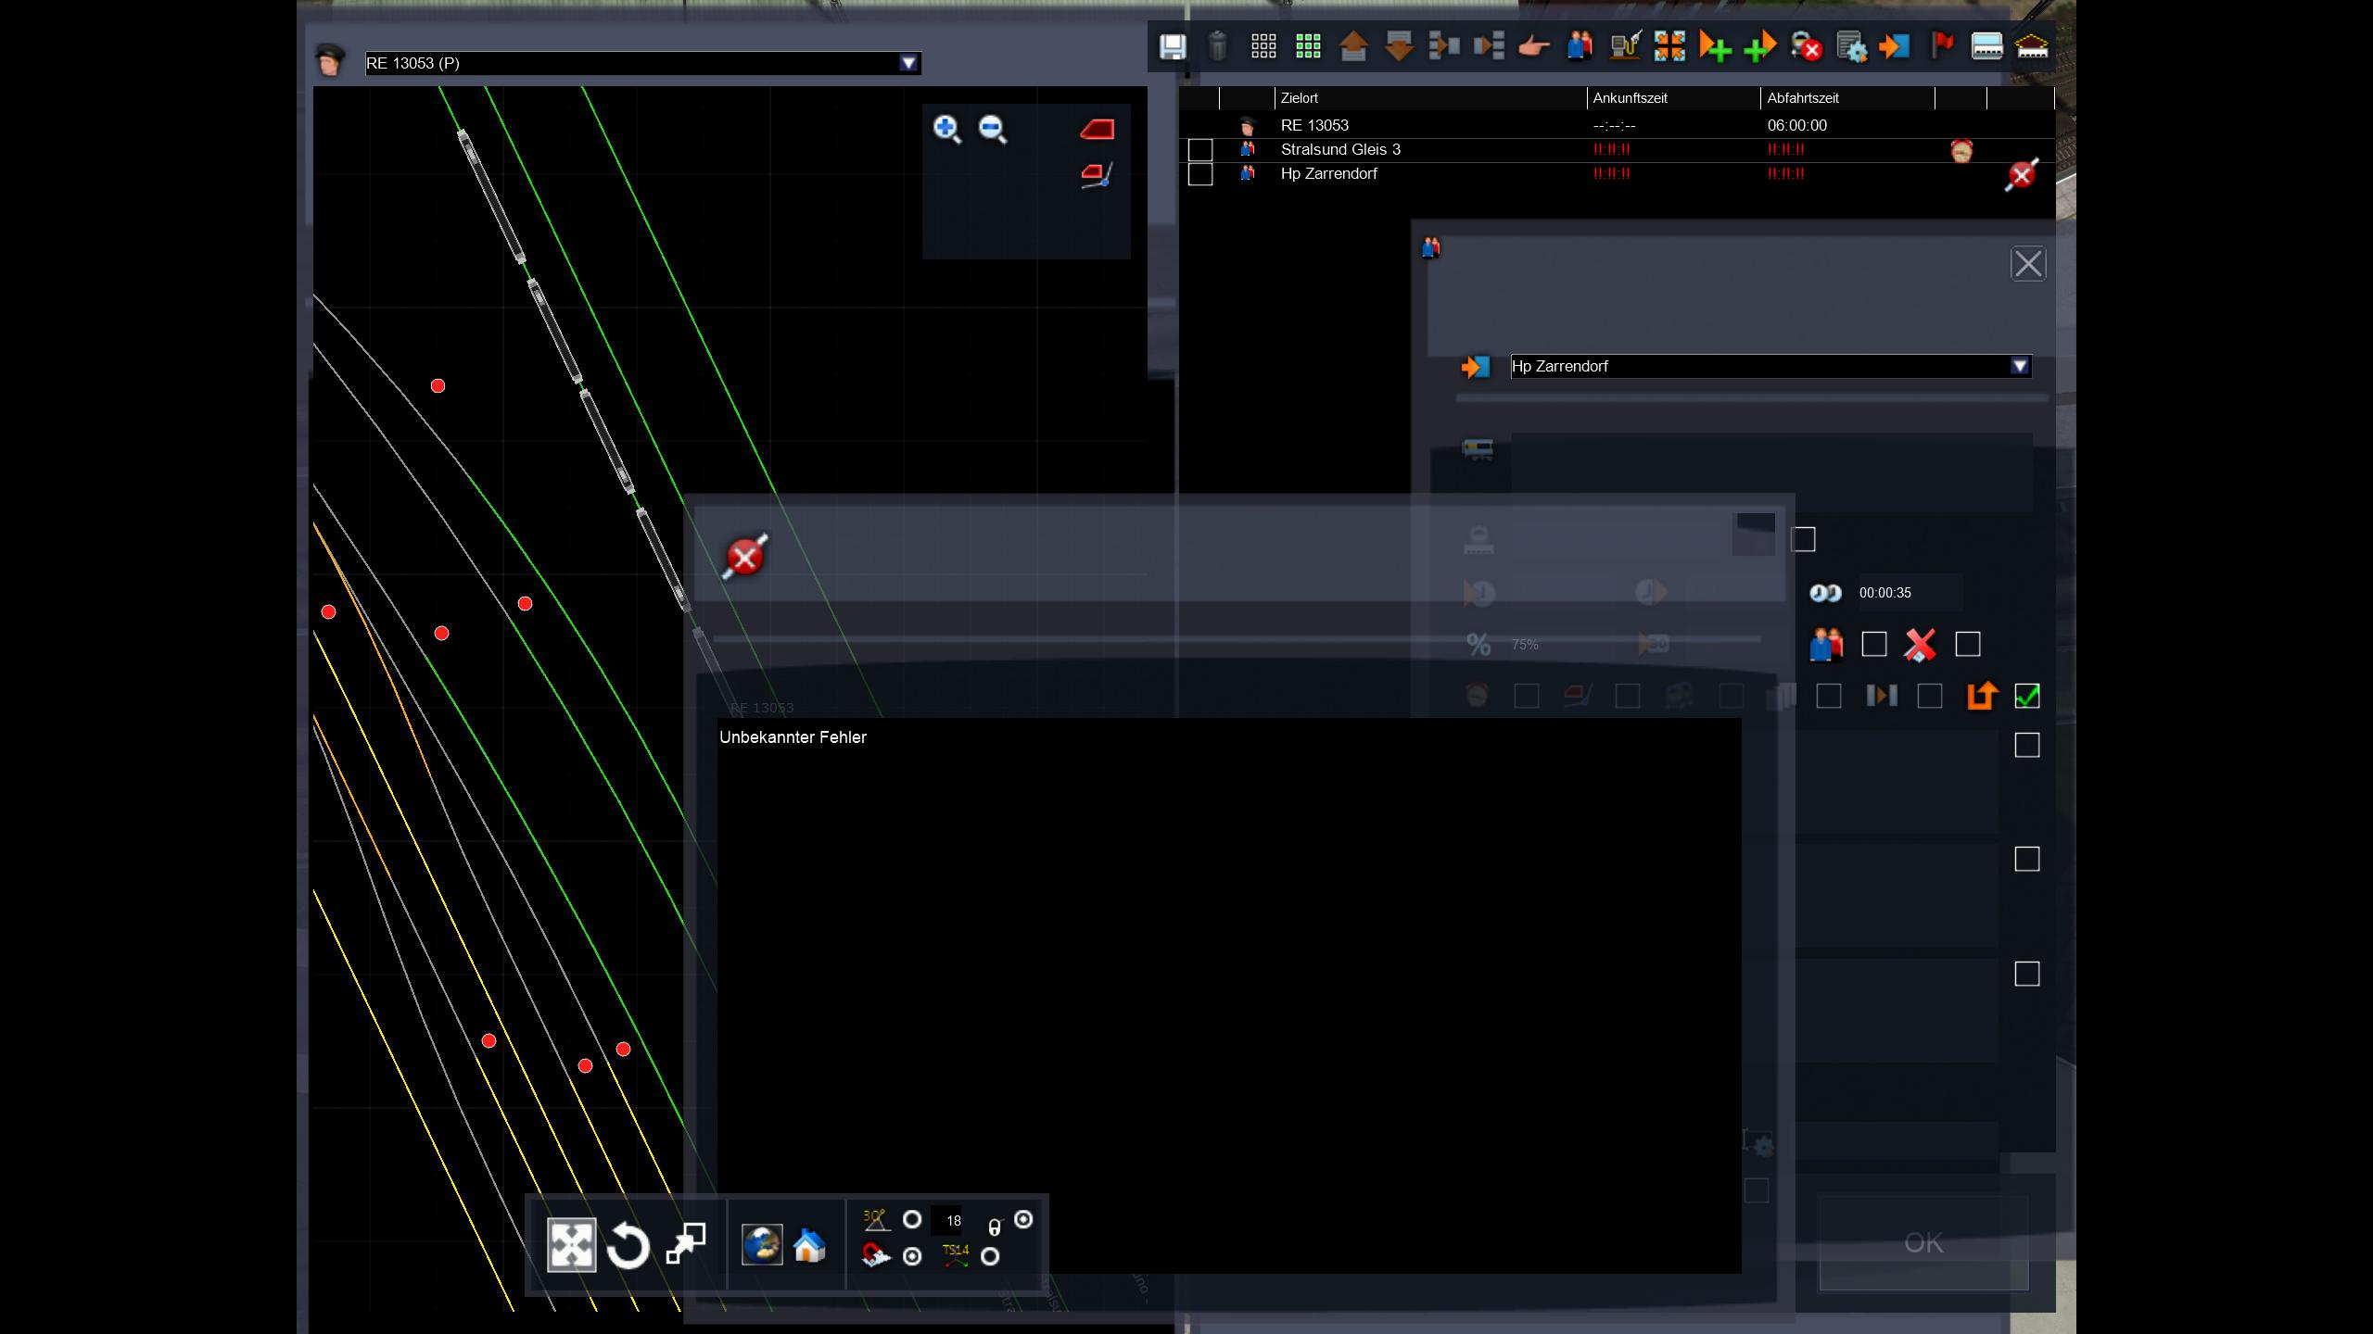Close the passenger stop dialog with X
The image size is (2373, 1334).
pyautogui.click(x=2027, y=264)
